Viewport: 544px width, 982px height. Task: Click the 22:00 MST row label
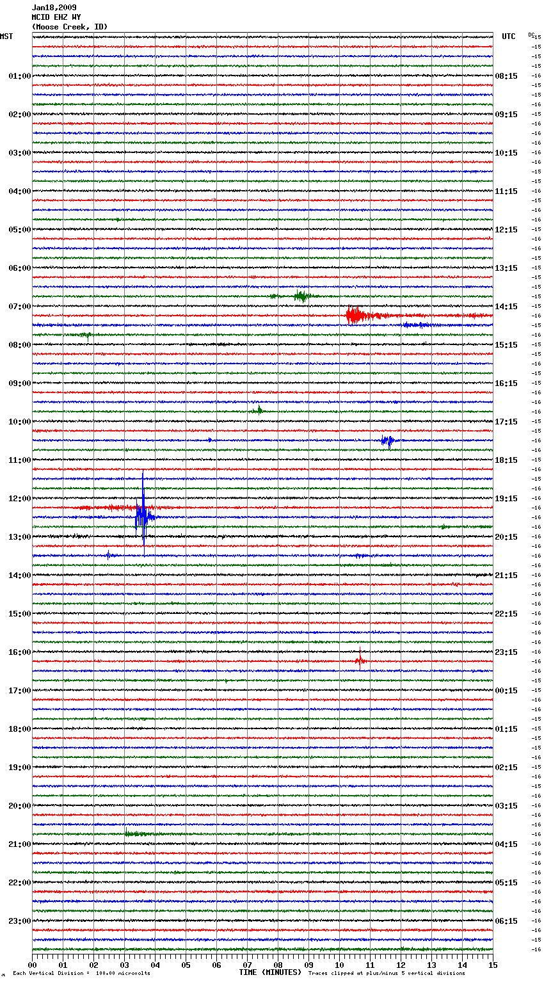pos(20,883)
